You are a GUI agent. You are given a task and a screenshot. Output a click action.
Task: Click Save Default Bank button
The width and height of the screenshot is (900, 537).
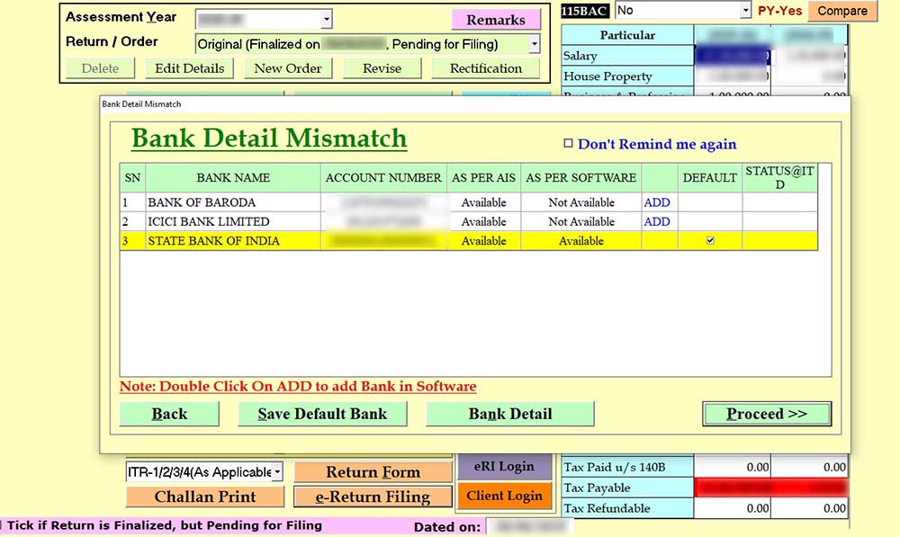pos(322,414)
